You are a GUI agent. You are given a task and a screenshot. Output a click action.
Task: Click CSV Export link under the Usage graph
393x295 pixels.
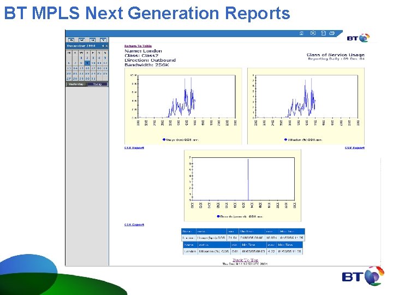(x=134, y=147)
